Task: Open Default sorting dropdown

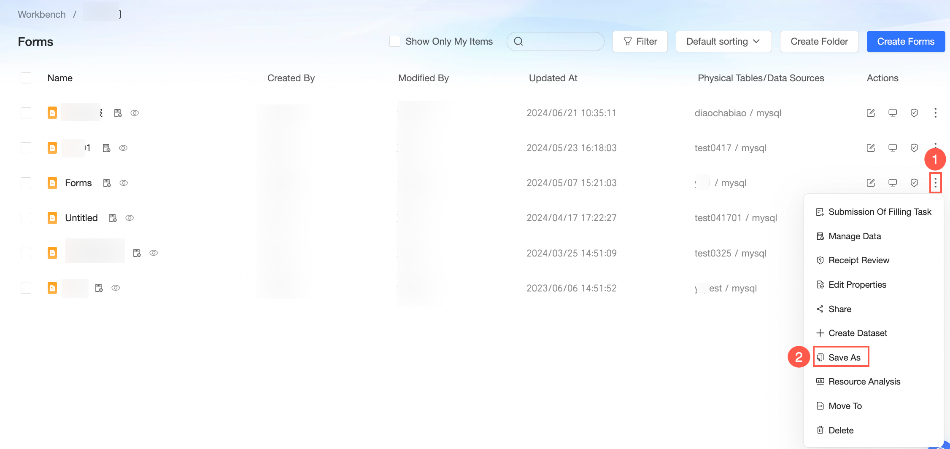Action: [x=723, y=41]
